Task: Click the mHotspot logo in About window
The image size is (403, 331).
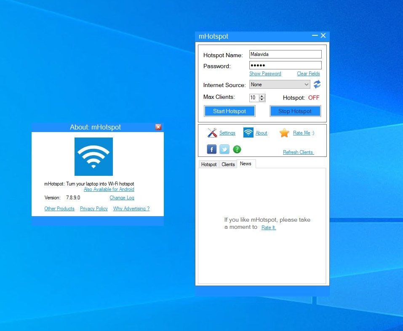Action: [x=93, y=156]
